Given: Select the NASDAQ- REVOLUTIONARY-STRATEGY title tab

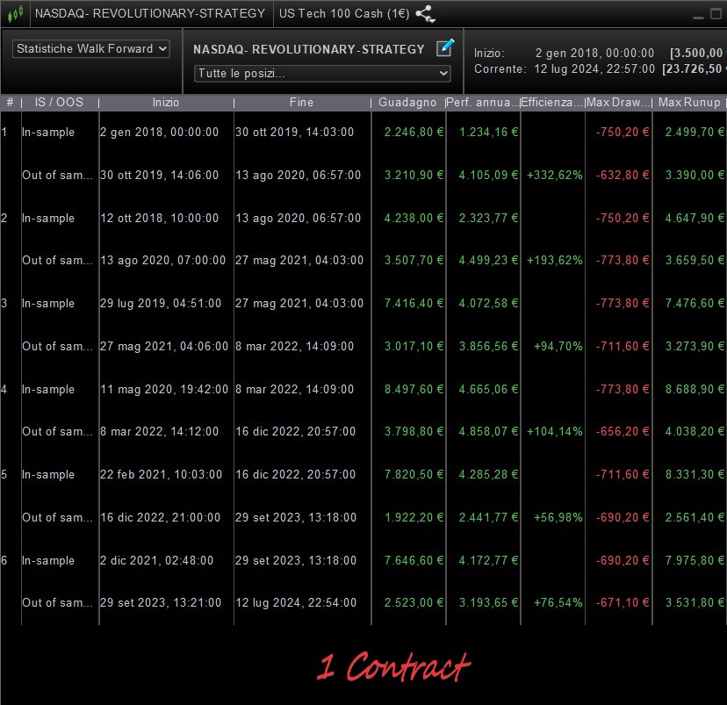Looking at the screenshot, I should (150, 13).
